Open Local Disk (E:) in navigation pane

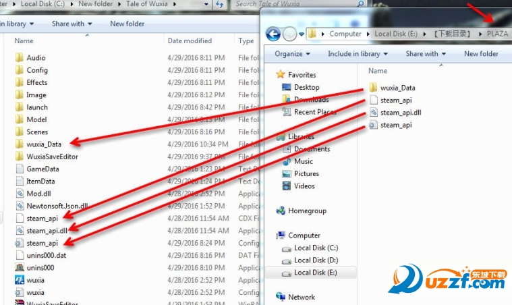(x=315, y=273)
